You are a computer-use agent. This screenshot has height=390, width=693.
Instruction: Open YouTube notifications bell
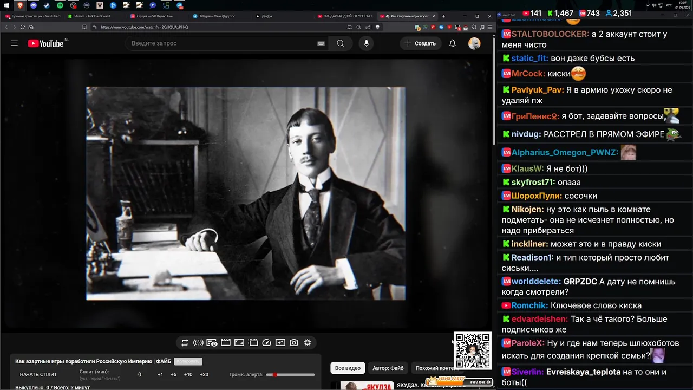tap(453, 43)
